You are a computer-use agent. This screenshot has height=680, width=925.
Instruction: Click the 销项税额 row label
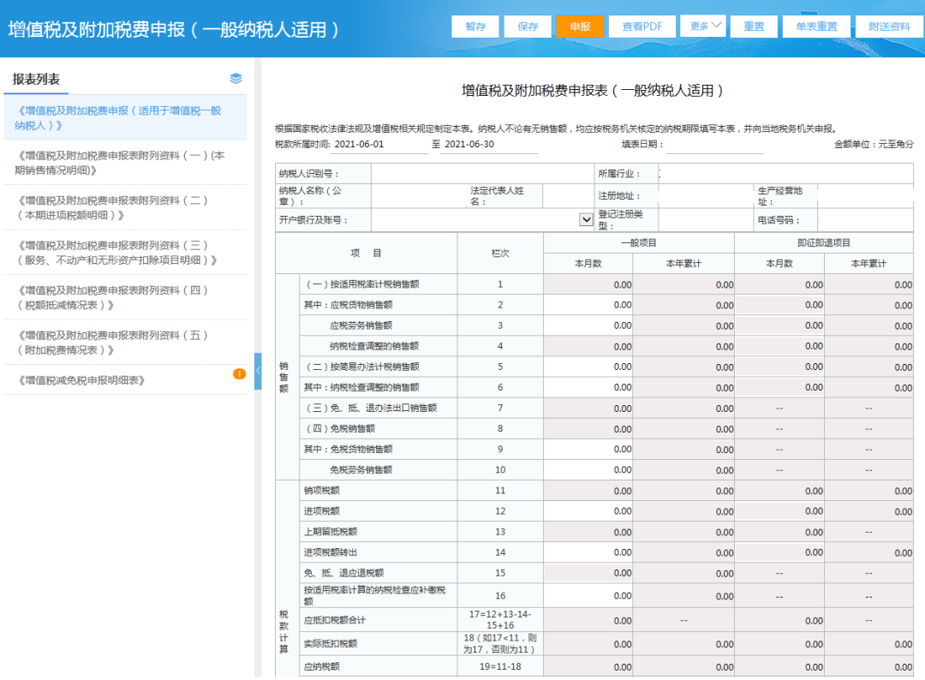(x=321, y=491)
